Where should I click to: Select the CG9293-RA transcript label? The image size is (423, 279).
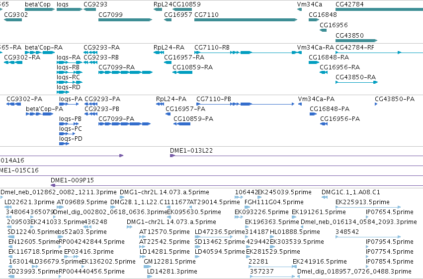tap(102, 48)
